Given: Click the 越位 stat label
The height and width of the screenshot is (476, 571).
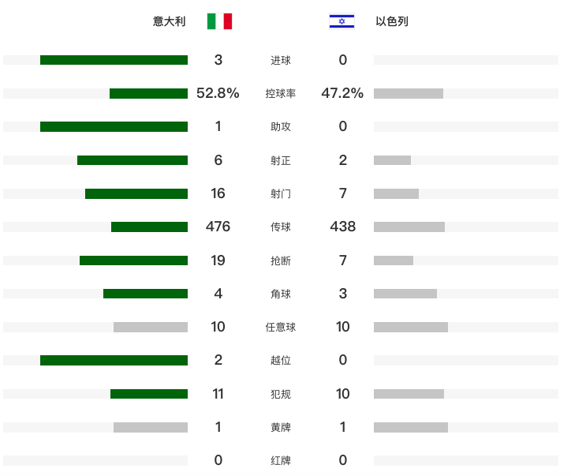Looking at the screenshot, I should click(281, 360).
